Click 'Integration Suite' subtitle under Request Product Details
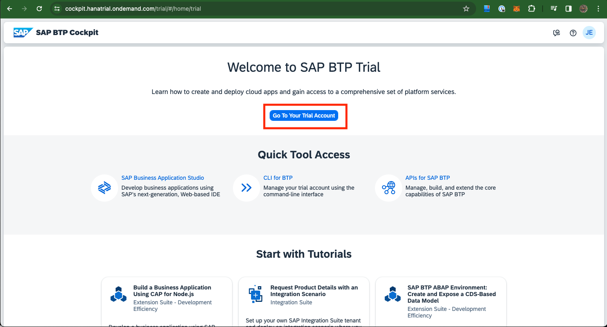Image resolution: width=607 pixels, height=327 pixels. point(291,302)
